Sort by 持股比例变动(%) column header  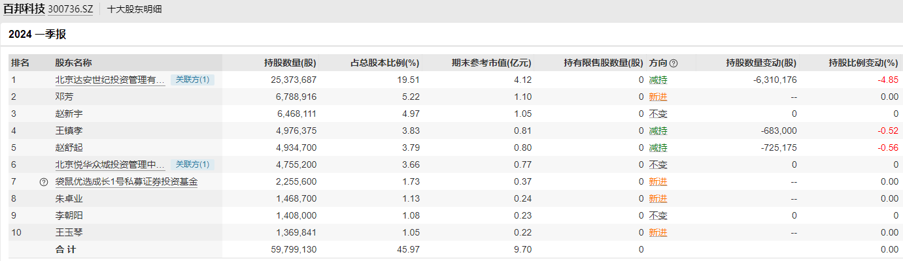[x=863, y=63]
